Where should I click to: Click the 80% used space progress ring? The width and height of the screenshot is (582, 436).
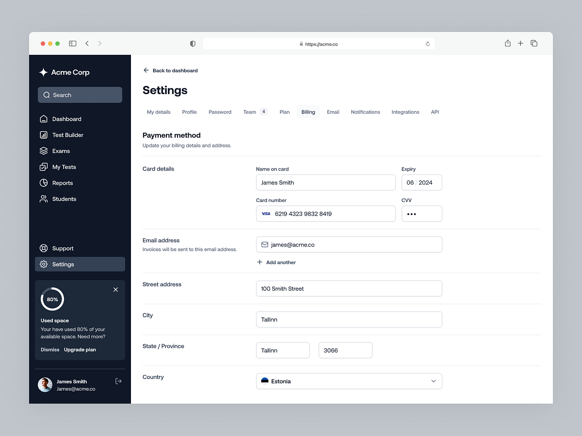[52, 299]
